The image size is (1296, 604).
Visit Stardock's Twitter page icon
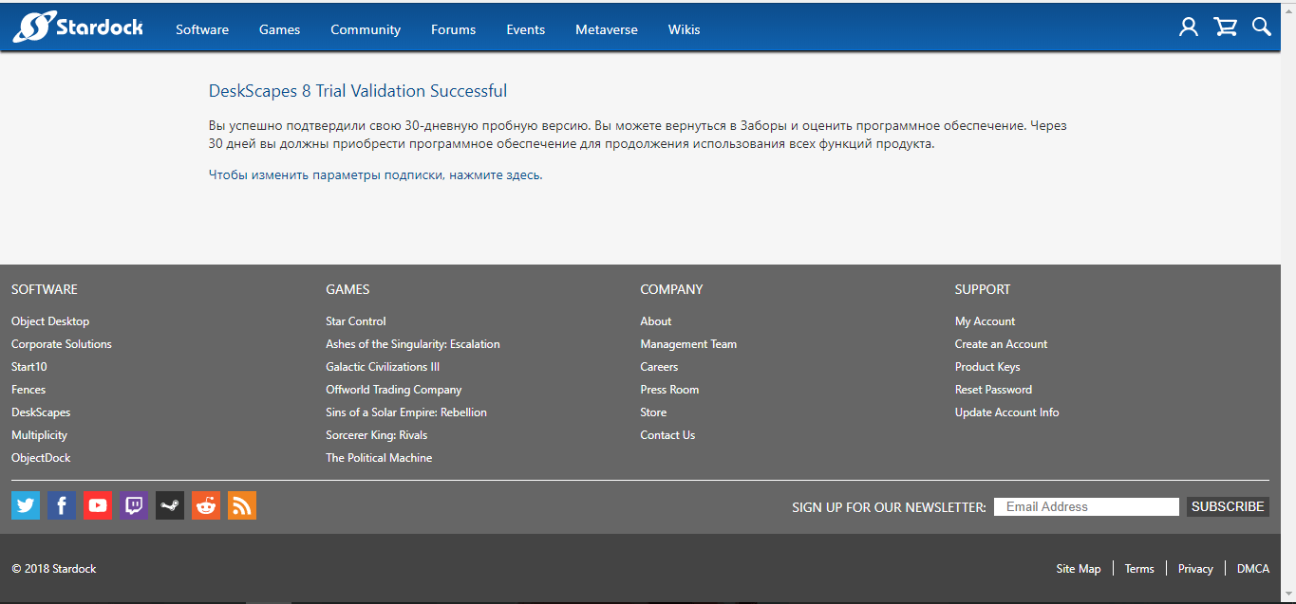[26, 505]
